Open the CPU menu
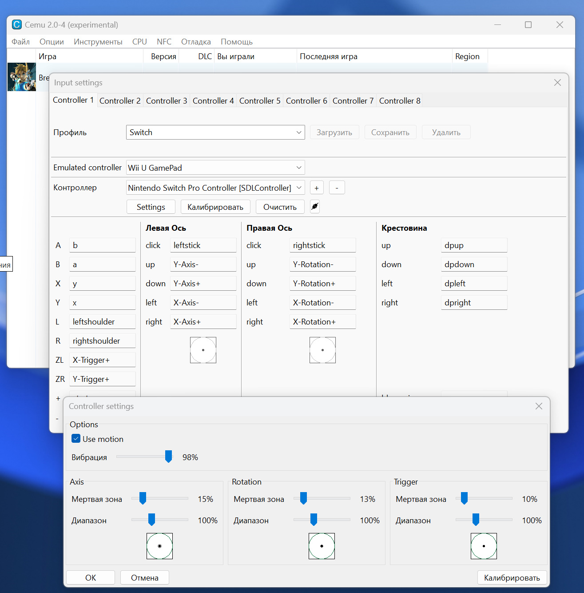The image size is (584, 593). pyautogui.click(x=139, y=42)
